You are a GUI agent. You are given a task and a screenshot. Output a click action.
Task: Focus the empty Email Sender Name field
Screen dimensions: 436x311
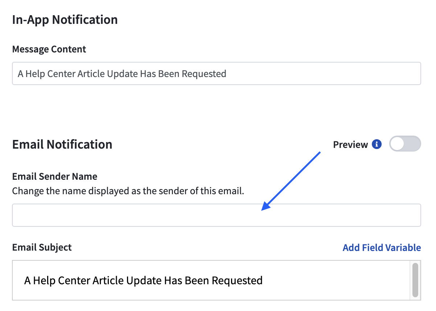217,215
